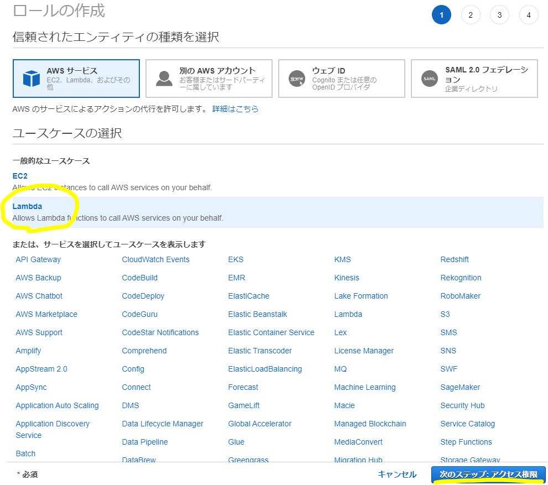Open the Managed Blockchain link

coord(370,424)
